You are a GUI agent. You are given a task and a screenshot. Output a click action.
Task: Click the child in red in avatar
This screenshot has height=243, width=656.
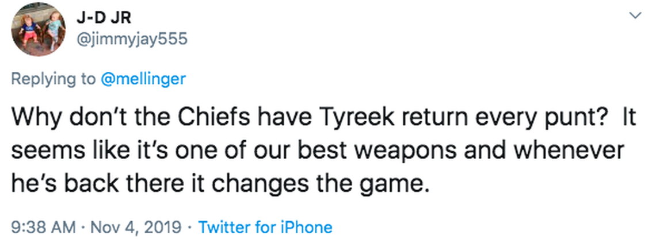[x=28, y=29]
